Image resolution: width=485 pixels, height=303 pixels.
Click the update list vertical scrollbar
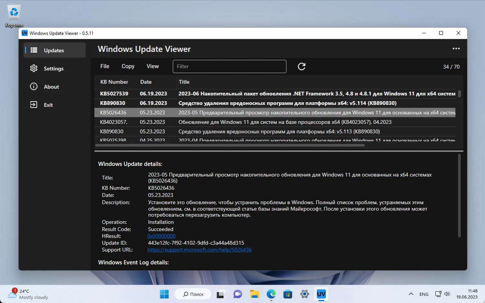(459, 94)
